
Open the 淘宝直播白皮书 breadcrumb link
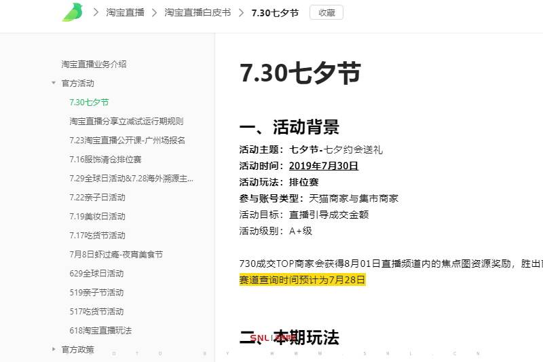click(x=198, y=13)
